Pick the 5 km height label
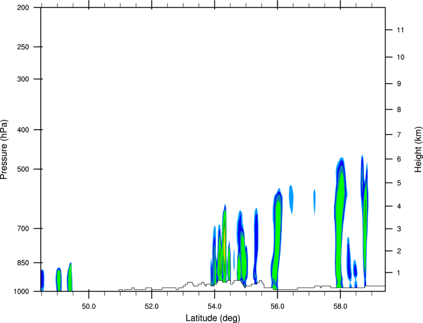423x323 pixels. (399, 183)
